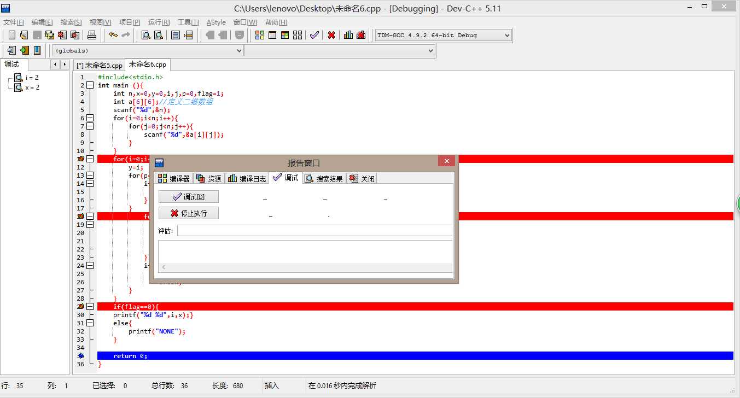The image size is (740, 398).
Task: Click the right arrow on side panel tabs
Action: point(65,65)
